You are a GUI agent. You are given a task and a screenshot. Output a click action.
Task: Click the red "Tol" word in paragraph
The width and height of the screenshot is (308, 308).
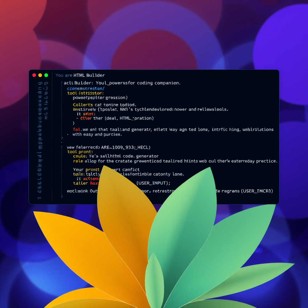click(x=76, y=130)
